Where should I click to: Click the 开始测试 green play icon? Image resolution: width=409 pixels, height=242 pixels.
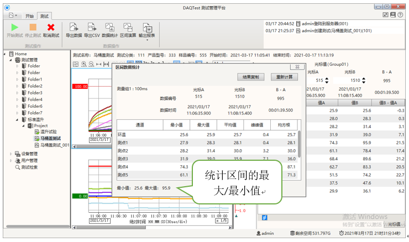pos(15,27)
